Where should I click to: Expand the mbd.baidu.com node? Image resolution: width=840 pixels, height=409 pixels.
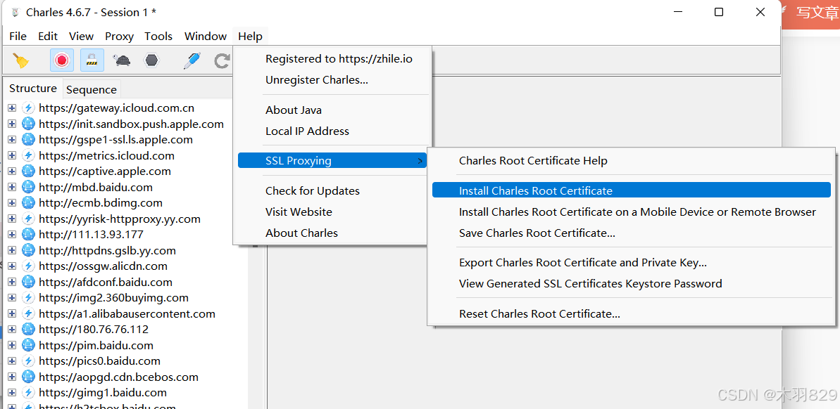12,187
